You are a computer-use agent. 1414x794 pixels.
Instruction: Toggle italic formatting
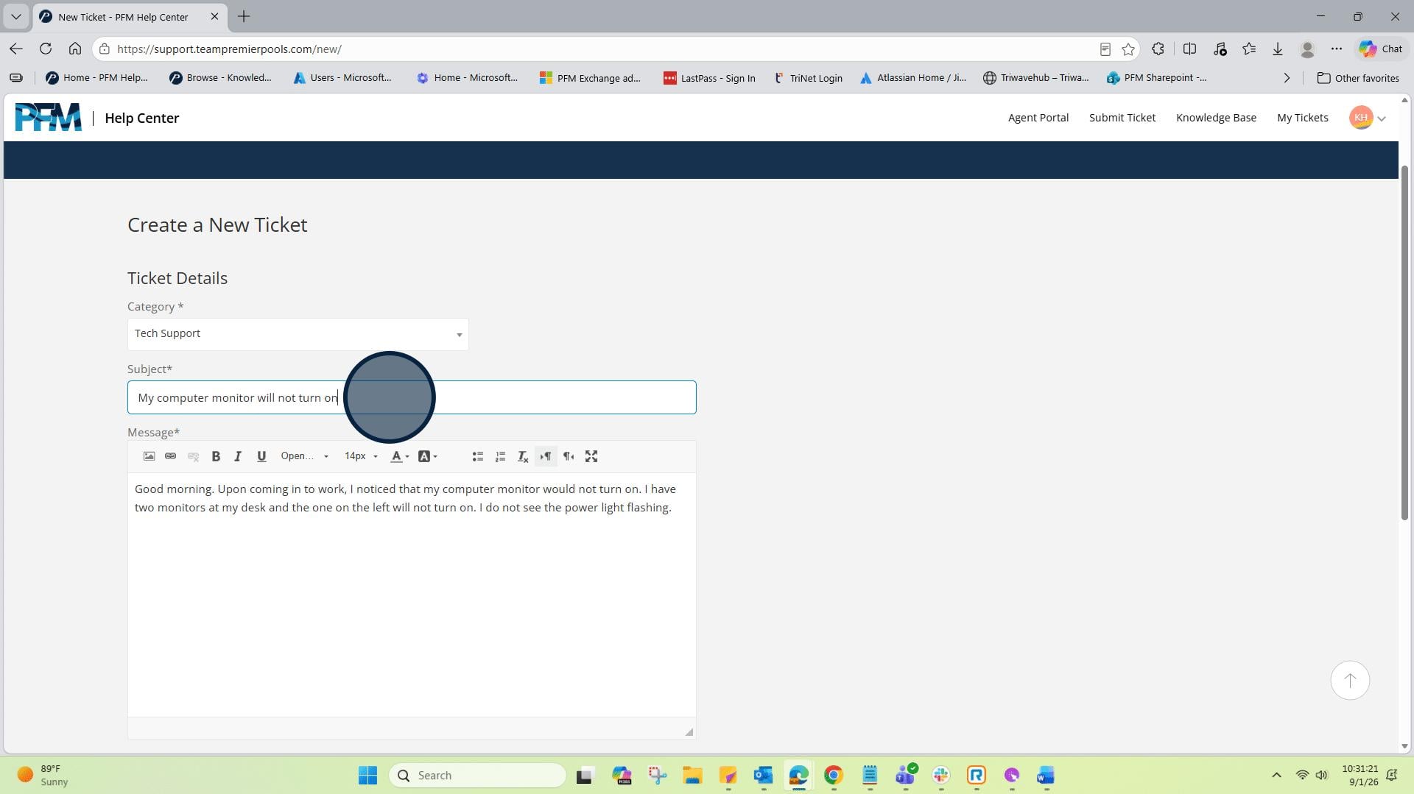pos(238,456)
